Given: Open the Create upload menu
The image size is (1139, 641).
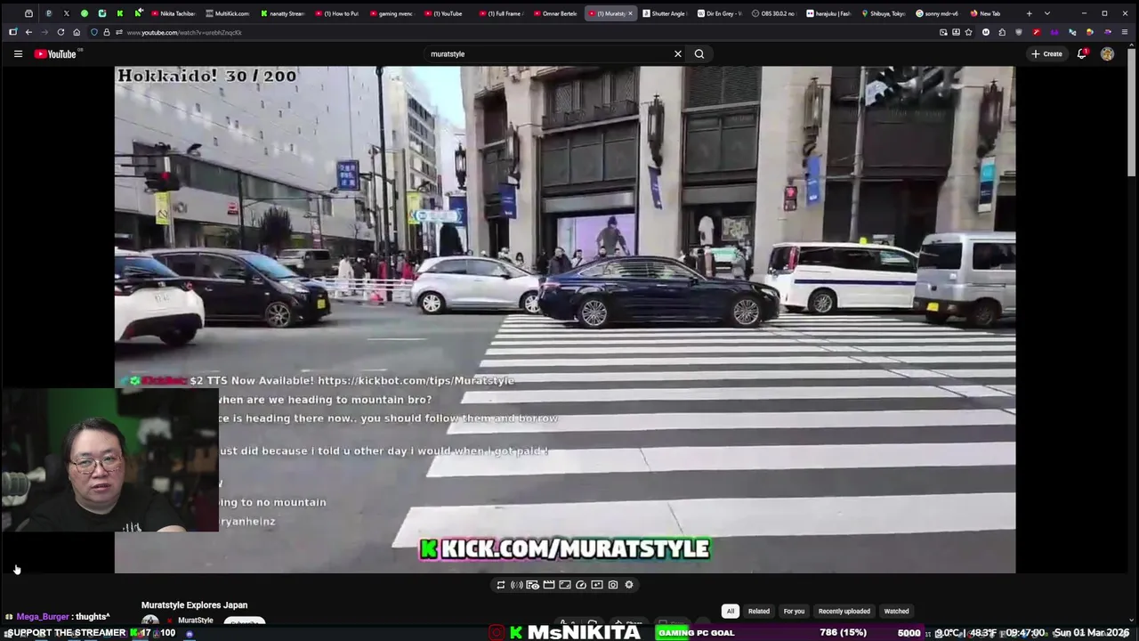Looking at the screenshot, I should coord(1046,54).
